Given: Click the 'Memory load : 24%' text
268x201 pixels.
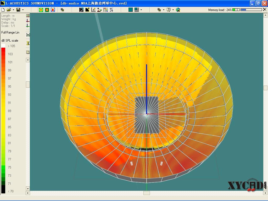Looking at the screenshot, I should click(x=220, y=10).
